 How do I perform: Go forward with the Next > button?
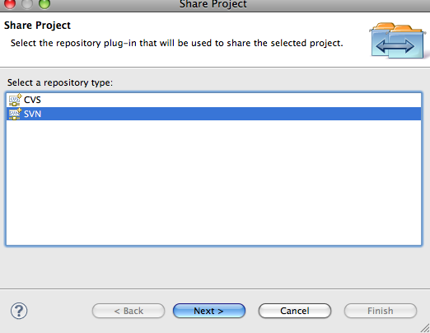point(209,311)
